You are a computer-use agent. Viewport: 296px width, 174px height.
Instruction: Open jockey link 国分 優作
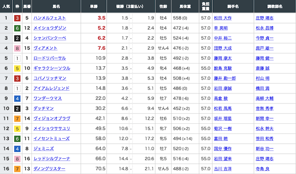tap(223, 149)
